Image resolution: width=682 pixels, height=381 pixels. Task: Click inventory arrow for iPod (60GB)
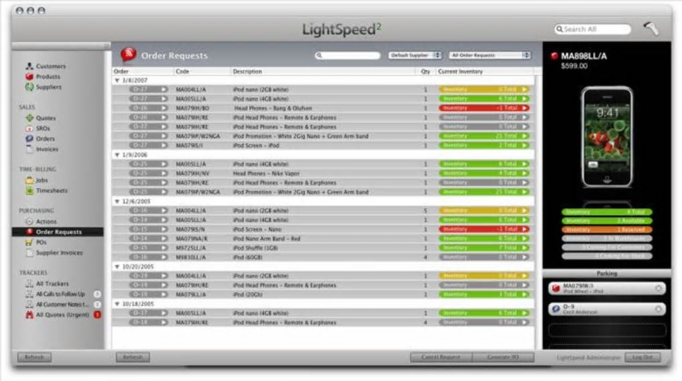click(x=525, y=257)
